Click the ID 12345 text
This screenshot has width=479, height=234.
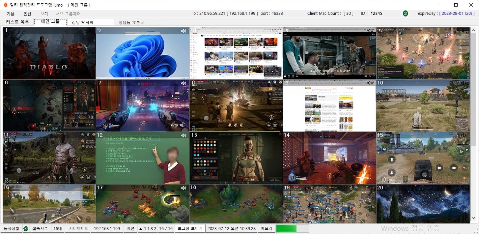click(x=372, y=14)
